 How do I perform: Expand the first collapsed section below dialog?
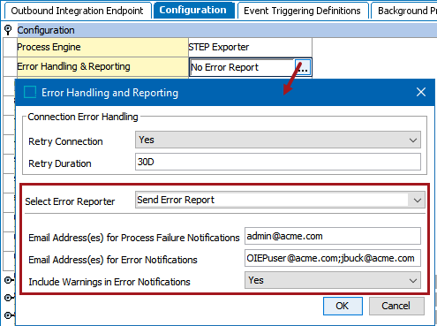tap(9, 280)
